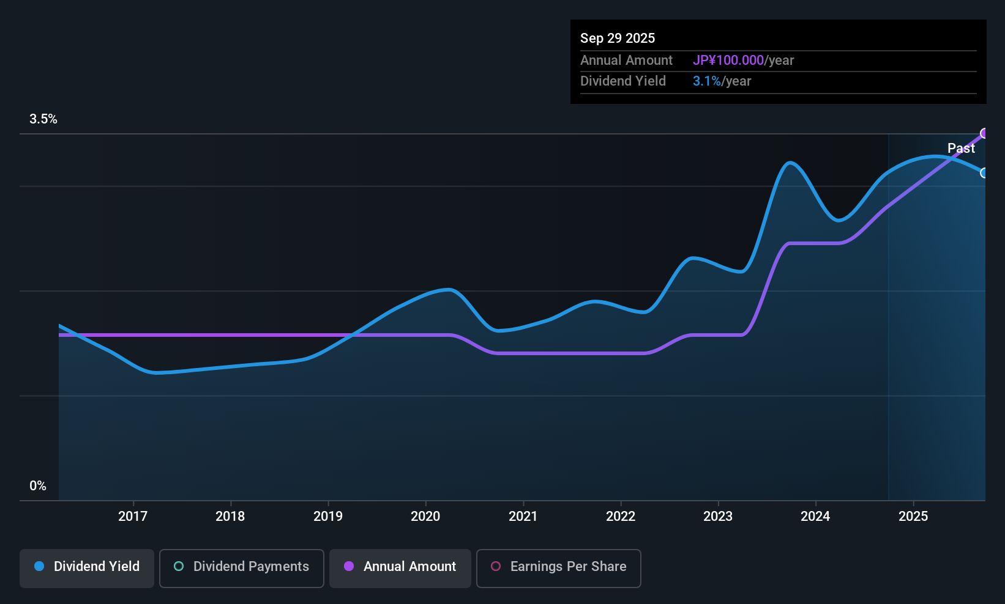
Task: Enable the Dividend Payments series
Action: (x=241, y=568)
